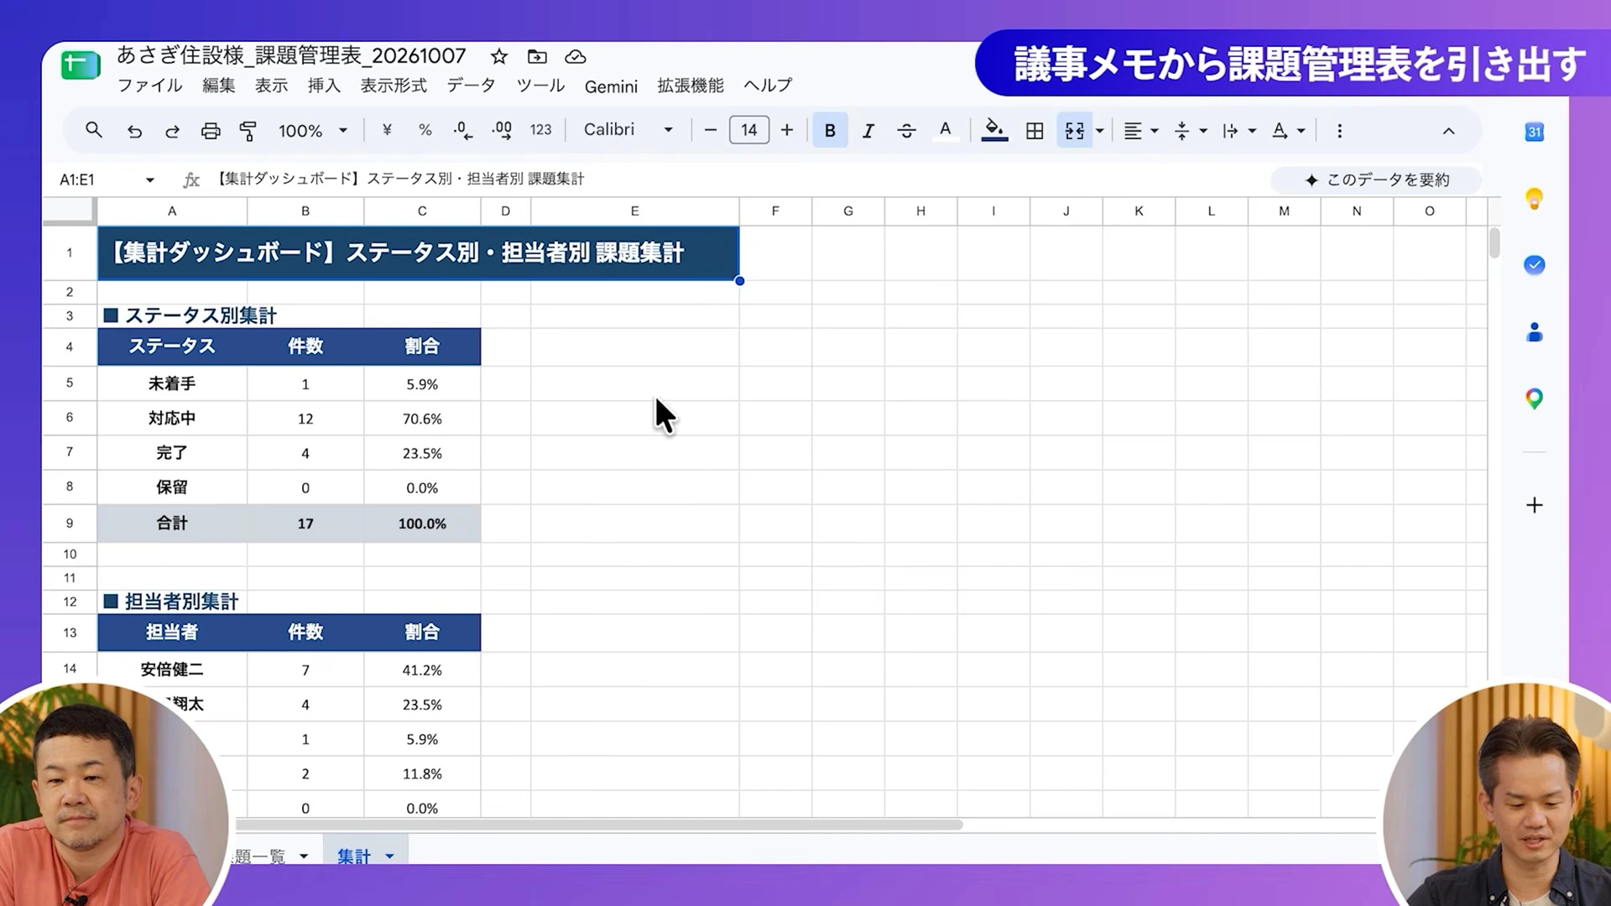Image resolution: width=1611 pixels, height=906 pixels.
Task: Click the redo arrow icon
Action: tap(172, 131)
